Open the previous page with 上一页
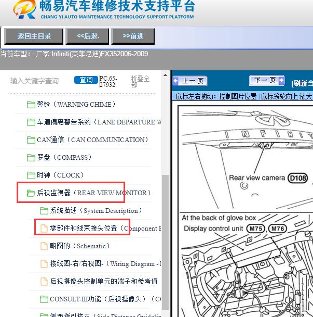This screenshot has width=313, height=317. (x=190, y=81)
